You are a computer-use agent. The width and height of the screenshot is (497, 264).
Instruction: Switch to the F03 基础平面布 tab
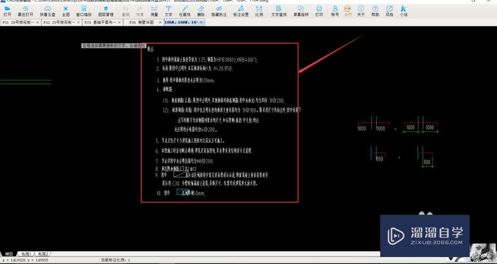[100, 22]
